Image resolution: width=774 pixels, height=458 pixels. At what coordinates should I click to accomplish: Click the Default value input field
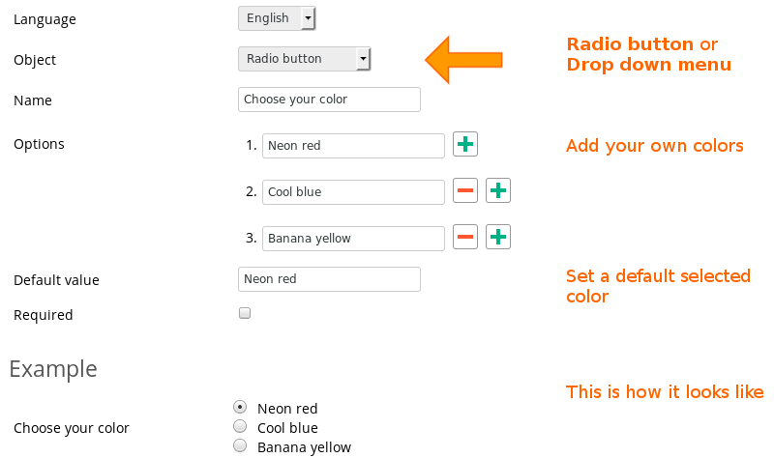(329, 279)
